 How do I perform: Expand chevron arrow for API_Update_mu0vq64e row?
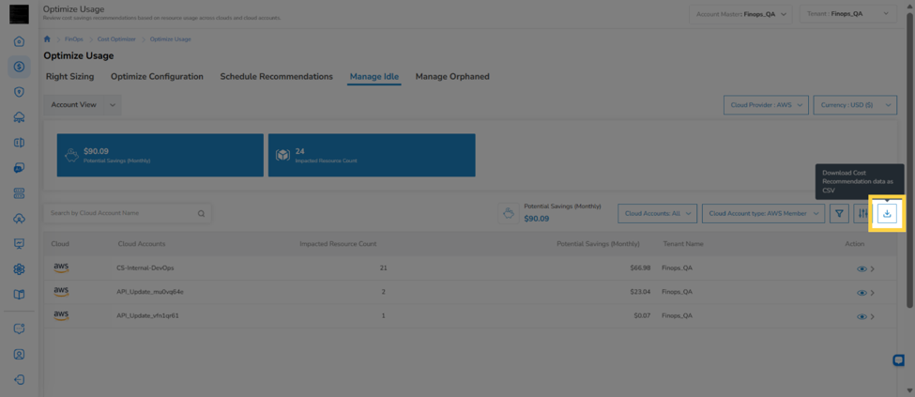[x=873, y=293]
